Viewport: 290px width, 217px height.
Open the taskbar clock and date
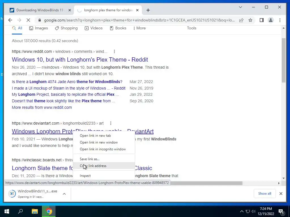point(266,211)
